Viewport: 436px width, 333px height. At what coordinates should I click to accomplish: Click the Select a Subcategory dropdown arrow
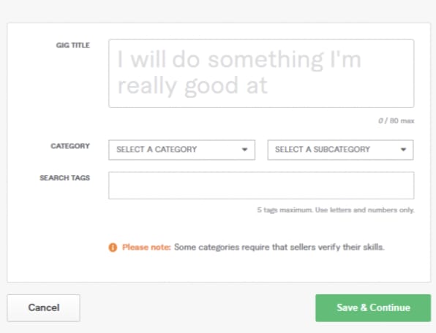pyautogui.click(x=403, y=150)
